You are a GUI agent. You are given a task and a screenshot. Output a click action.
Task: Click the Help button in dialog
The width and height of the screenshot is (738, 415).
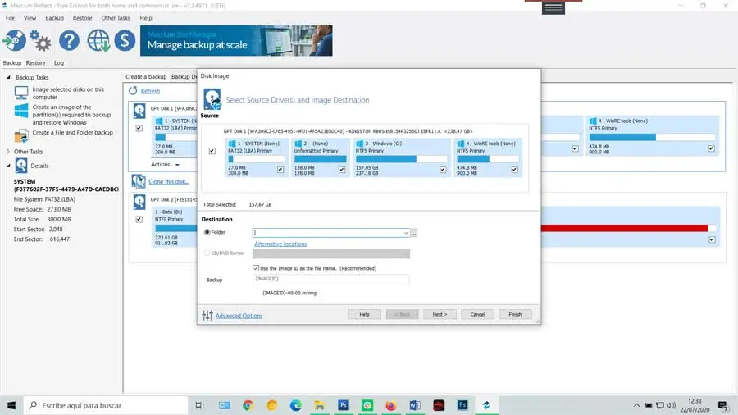[x=364, y=314]
